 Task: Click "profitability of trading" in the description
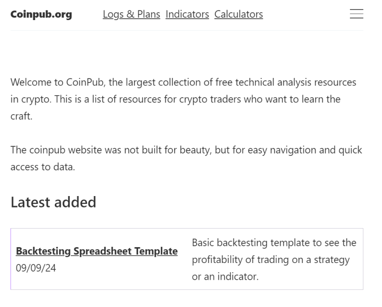pos(234,260)
